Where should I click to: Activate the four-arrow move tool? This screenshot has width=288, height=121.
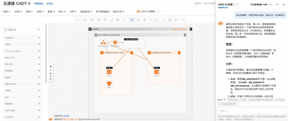click(x=145, y=20)
